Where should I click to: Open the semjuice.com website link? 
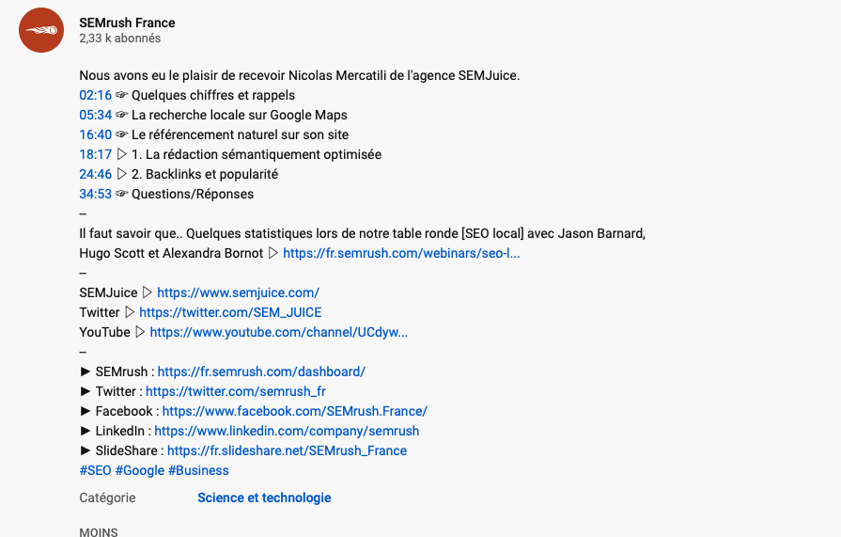[238, 292]
